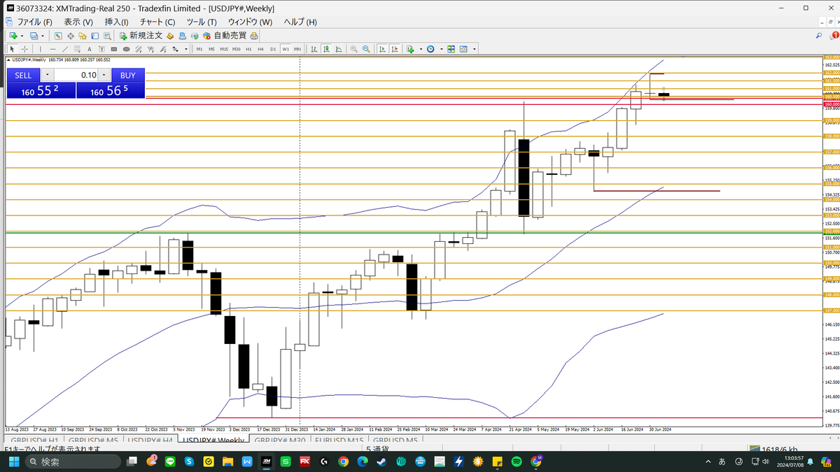The width and height of the screenshot is (840, 472).
Task: Expand the new chart dropdown arrow
Action: (x=22, y=36)
